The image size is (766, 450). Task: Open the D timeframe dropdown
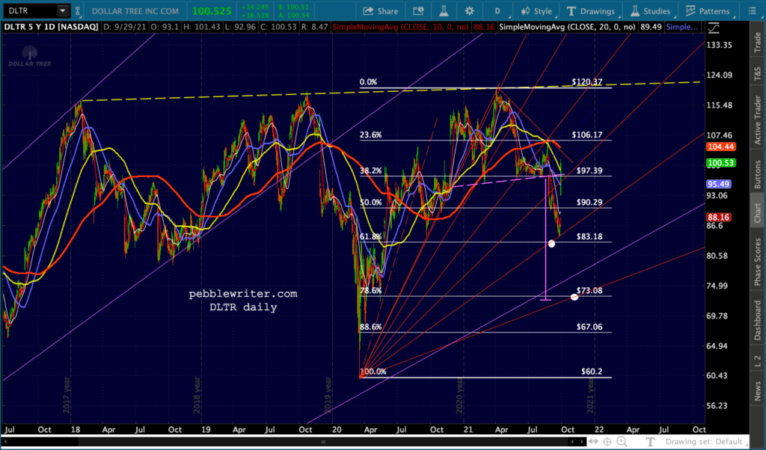coord(497,10)
